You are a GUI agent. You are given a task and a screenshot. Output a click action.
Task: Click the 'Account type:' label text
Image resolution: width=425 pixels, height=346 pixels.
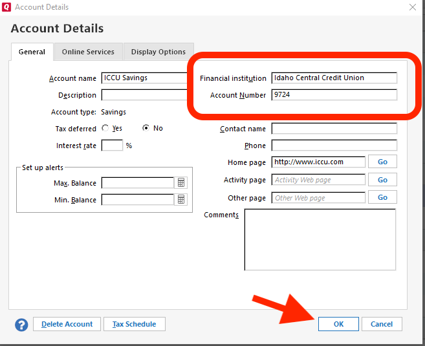click(x=74, y=112)
